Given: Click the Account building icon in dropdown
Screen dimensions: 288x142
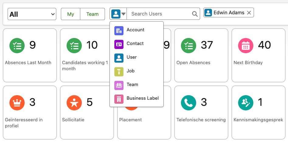Looking at the screenshot, I should click(119, 30).
